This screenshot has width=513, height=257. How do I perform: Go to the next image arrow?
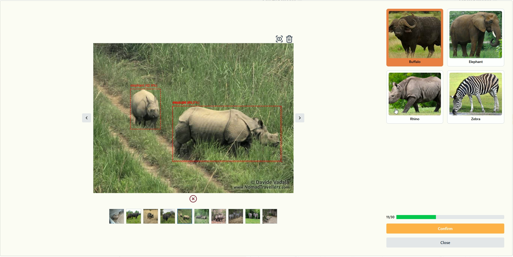(x=300, y=118)
